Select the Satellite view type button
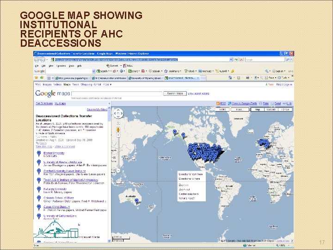333x250 pixels. click(271, 109)
